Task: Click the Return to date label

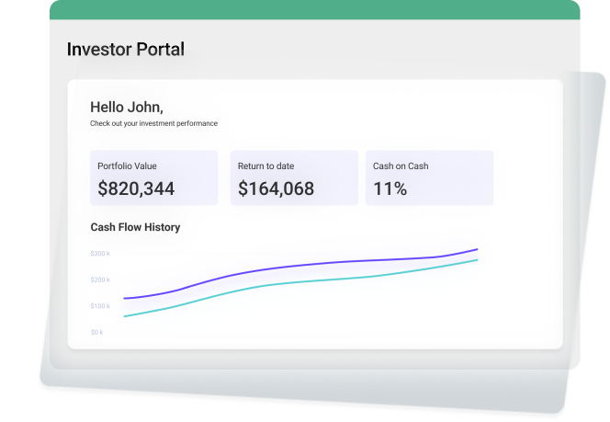Action: [x=266, y=166]
